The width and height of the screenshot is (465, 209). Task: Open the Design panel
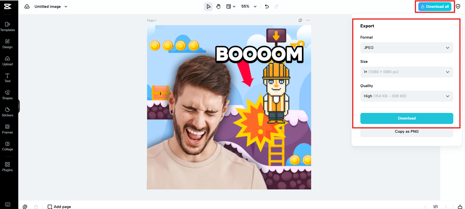[7, 44]
